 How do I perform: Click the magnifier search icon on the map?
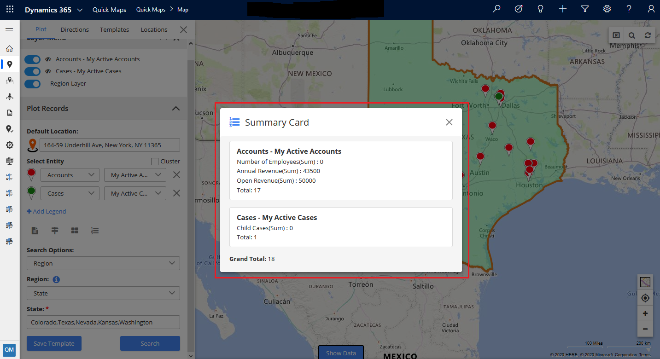click(632, 35)
